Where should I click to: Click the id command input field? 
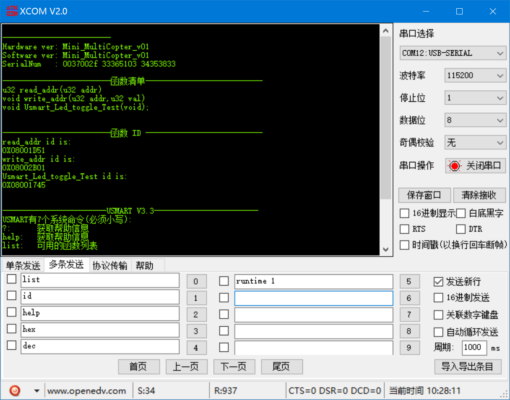(100, 297)
